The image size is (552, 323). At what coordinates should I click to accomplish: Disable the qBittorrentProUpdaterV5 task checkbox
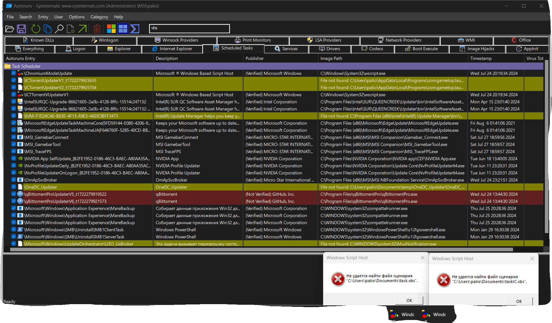tap(14, 194)
